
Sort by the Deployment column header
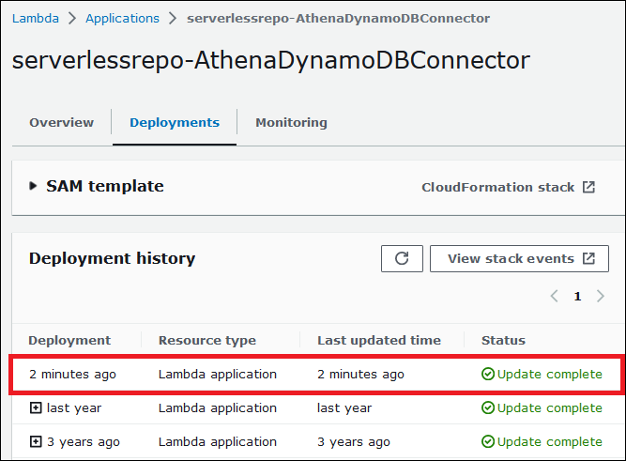pyautogui.click(x=69, y=340)
